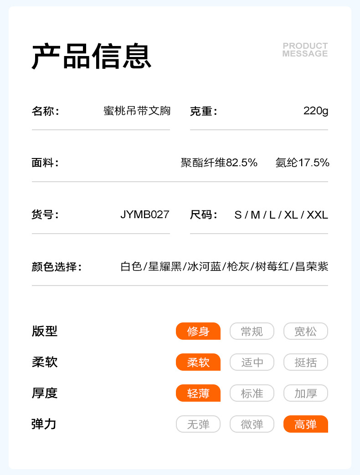Choose the 微弹 elasticity option
Screen dimensions: 360x475
point(252,424)
